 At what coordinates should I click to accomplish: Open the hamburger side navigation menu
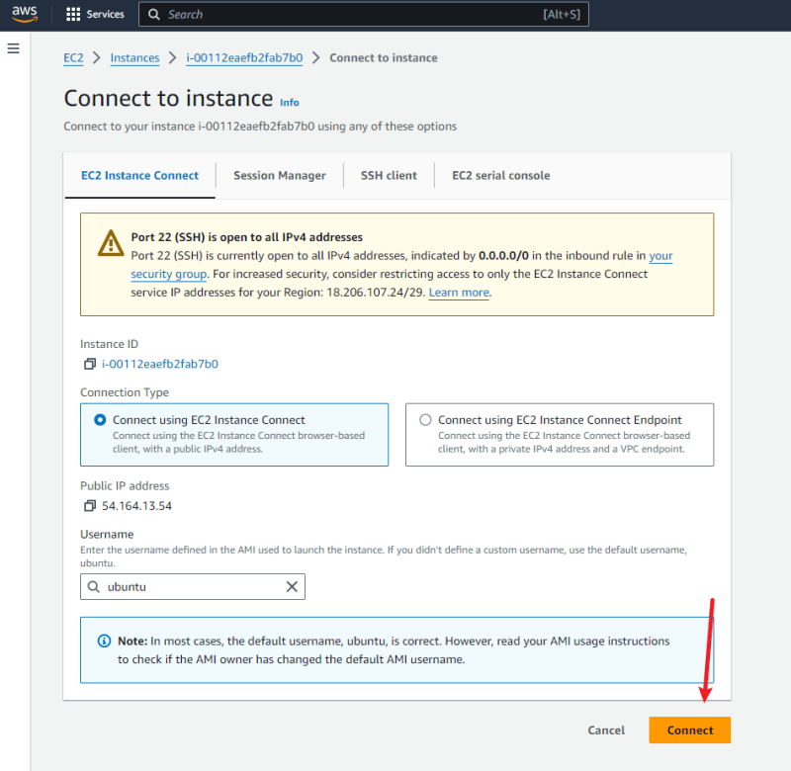(x=14, y=48)
